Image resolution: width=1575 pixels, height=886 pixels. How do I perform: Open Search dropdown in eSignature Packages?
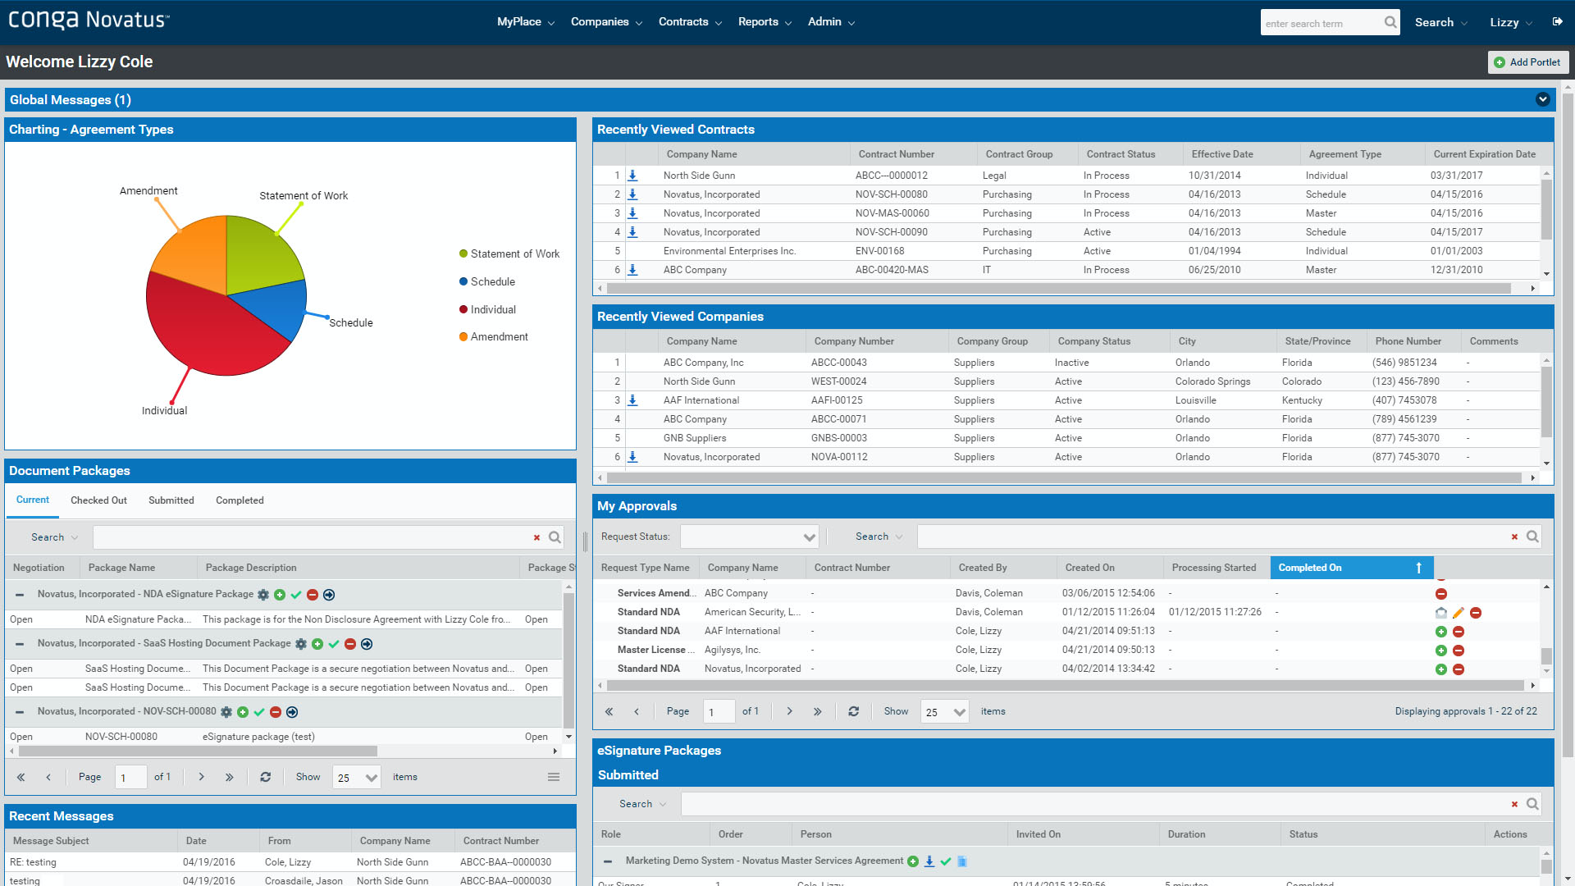point(643,804)
